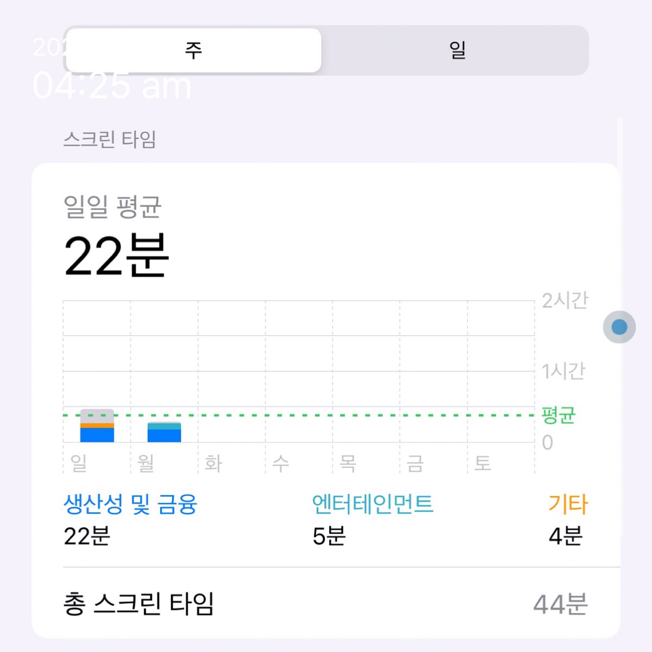Screen dimensions: 652x652
Task: Tap the gray segment atop Sunday's bar
Action: [x=97, y=416]
